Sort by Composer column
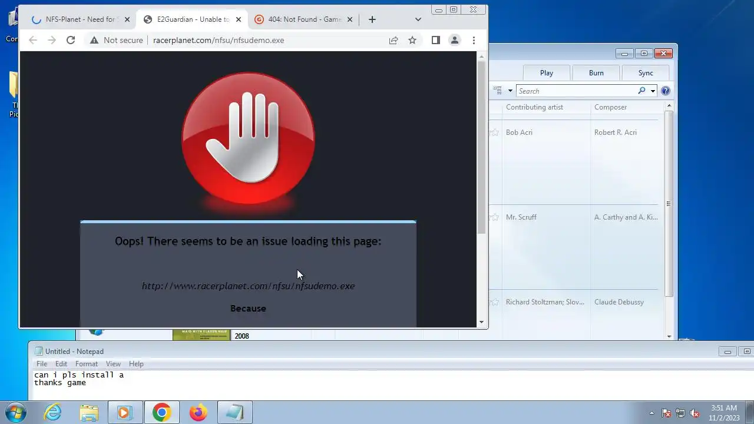The height and width of the screenshot is (424, 754). 610,107
